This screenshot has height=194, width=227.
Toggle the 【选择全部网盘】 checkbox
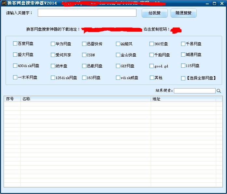click(183, 78)
